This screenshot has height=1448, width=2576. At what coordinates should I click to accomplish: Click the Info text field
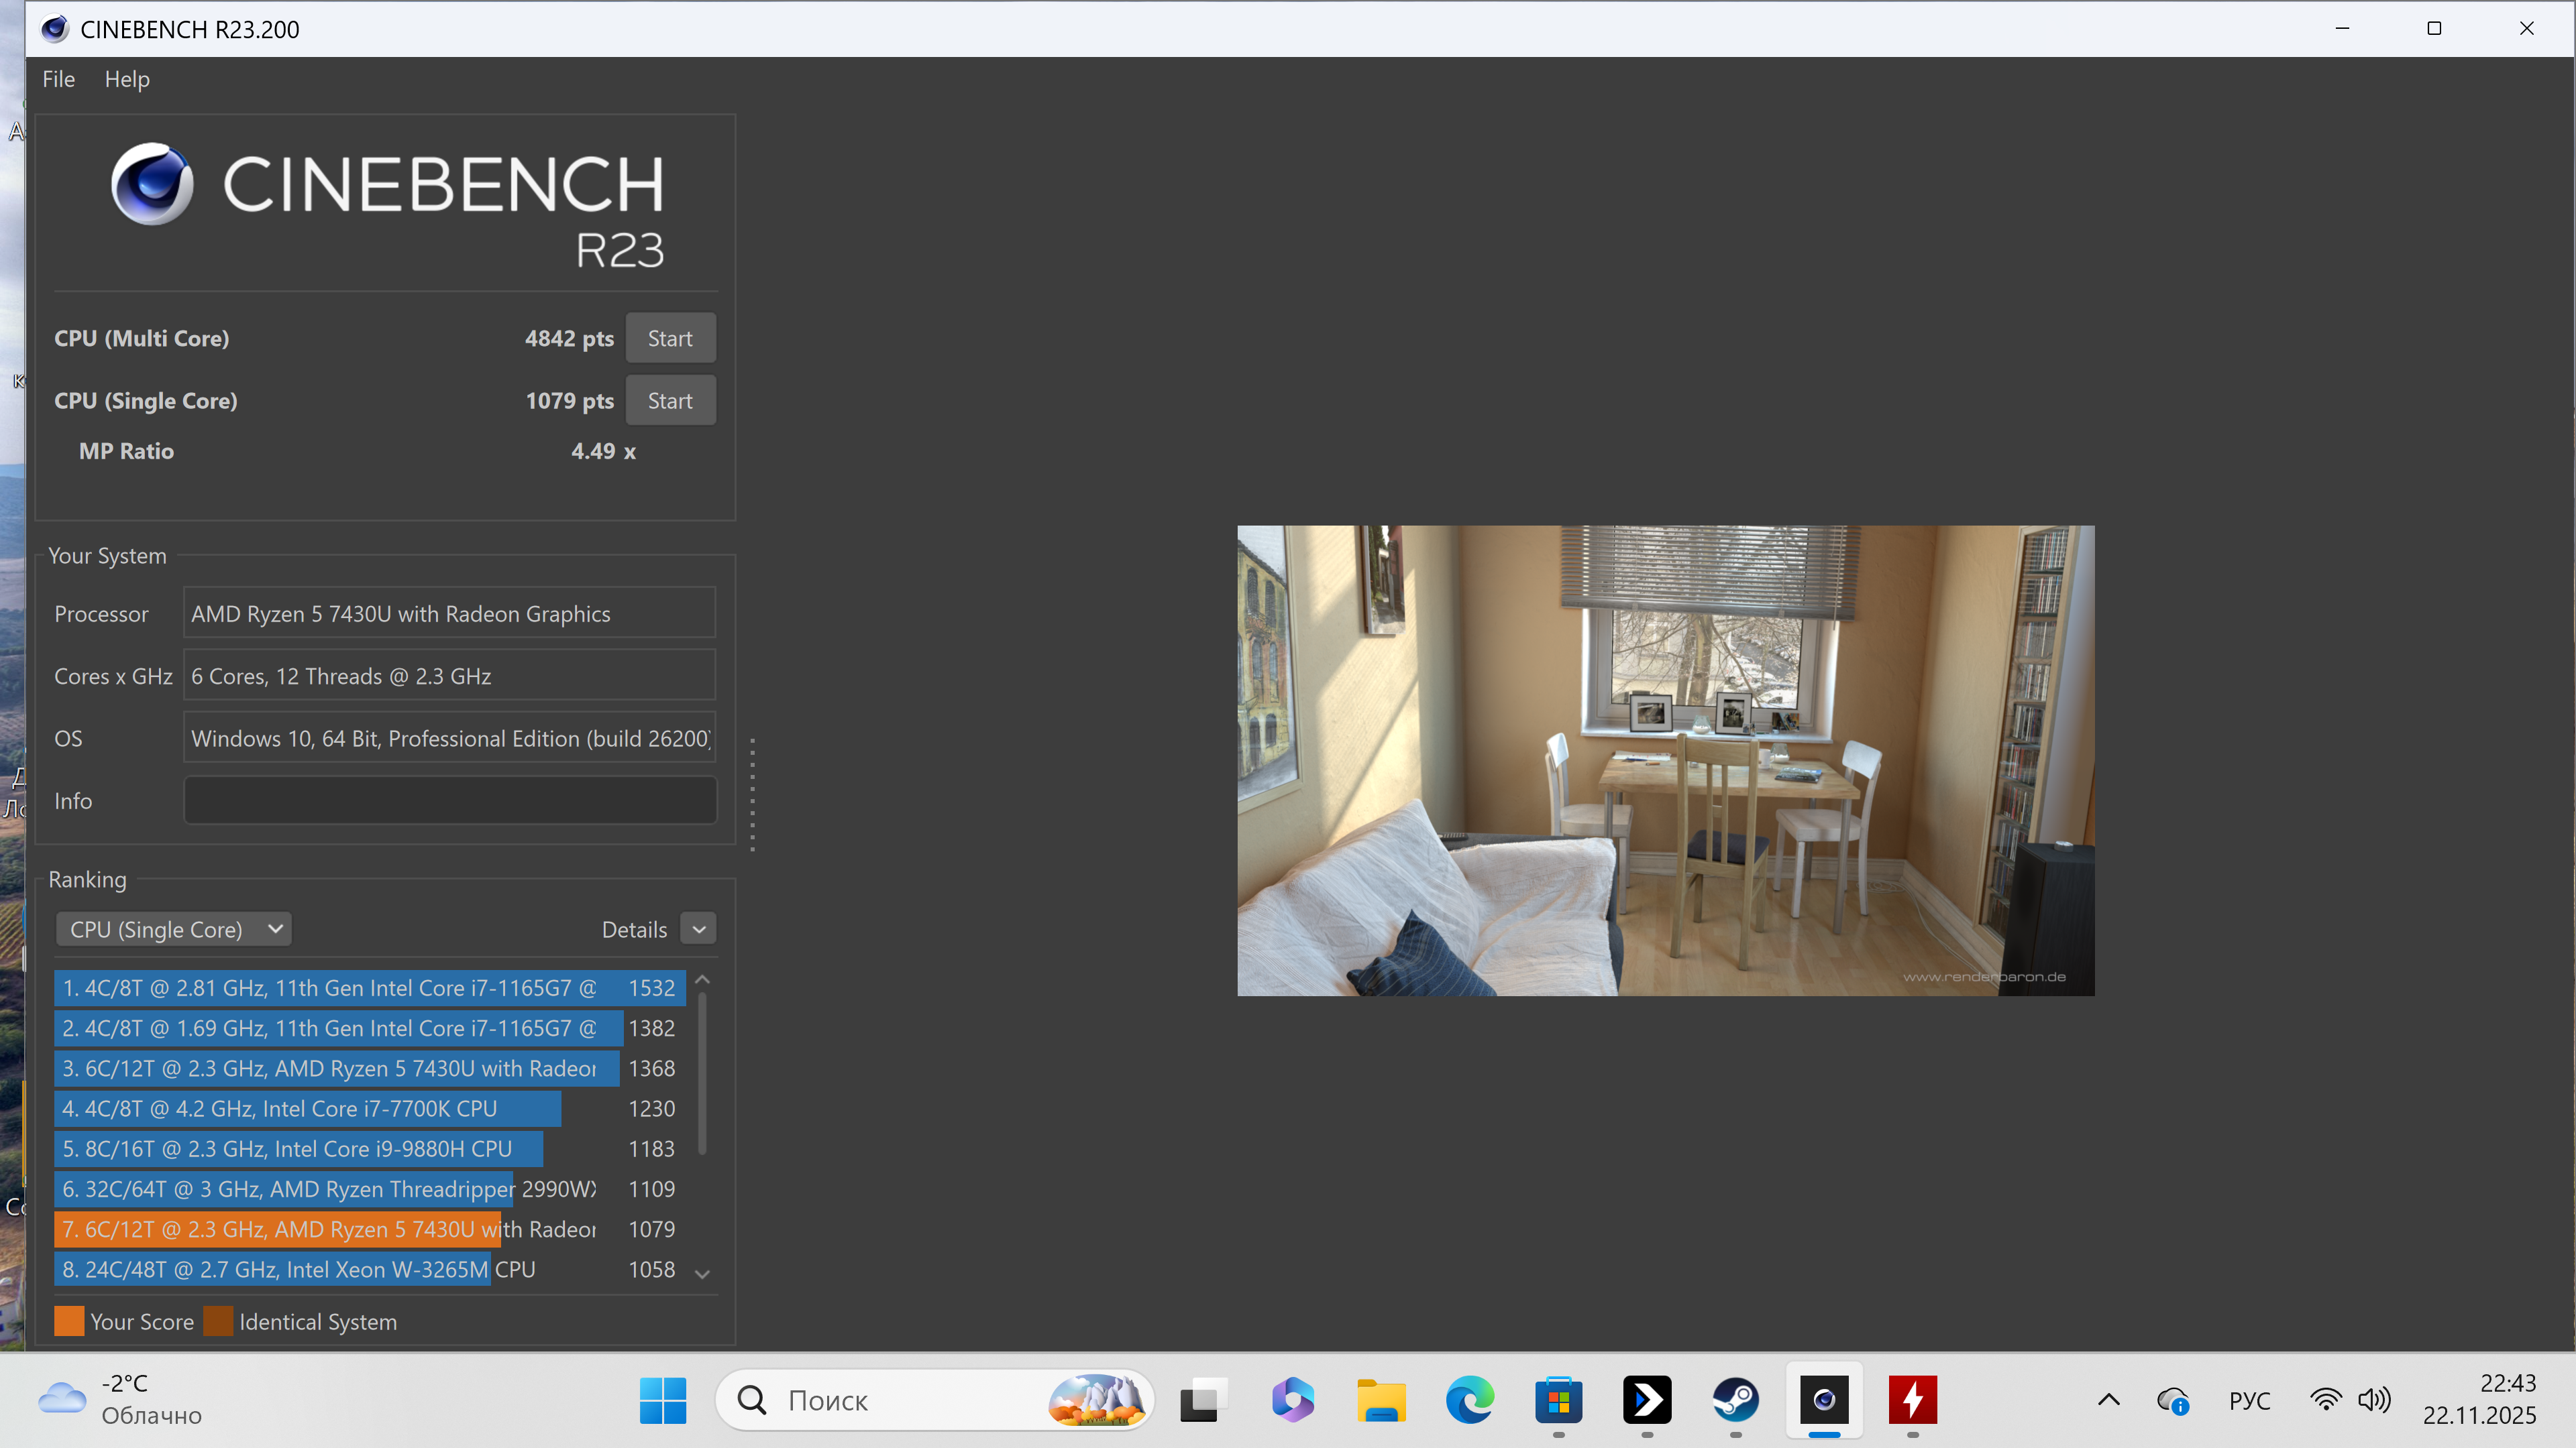click(450, 800)
